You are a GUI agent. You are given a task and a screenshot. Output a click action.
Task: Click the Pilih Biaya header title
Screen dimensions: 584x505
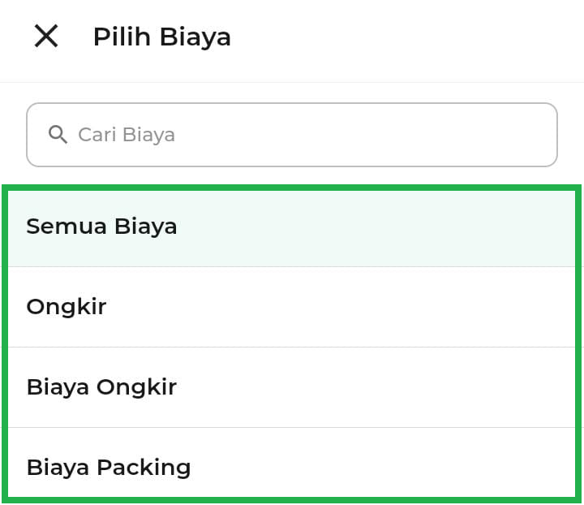tap(161, 37)
